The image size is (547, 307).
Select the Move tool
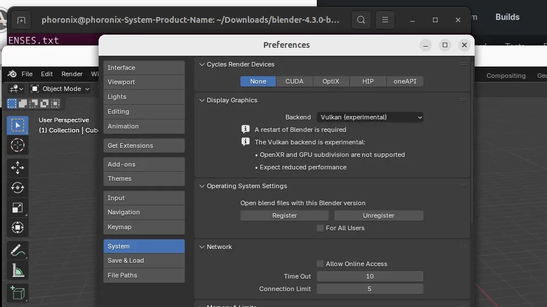click(x=18, y=167)
